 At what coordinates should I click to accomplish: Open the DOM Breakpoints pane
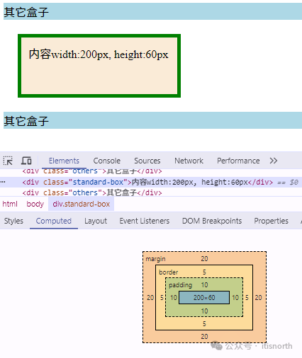(212, 221)
